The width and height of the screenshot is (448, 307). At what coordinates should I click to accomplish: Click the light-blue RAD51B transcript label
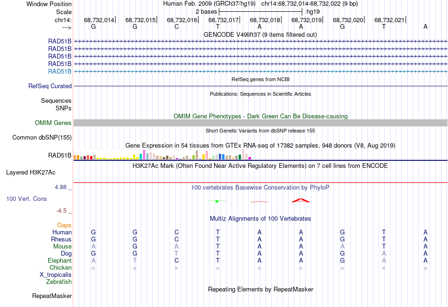tap(60, 72)
